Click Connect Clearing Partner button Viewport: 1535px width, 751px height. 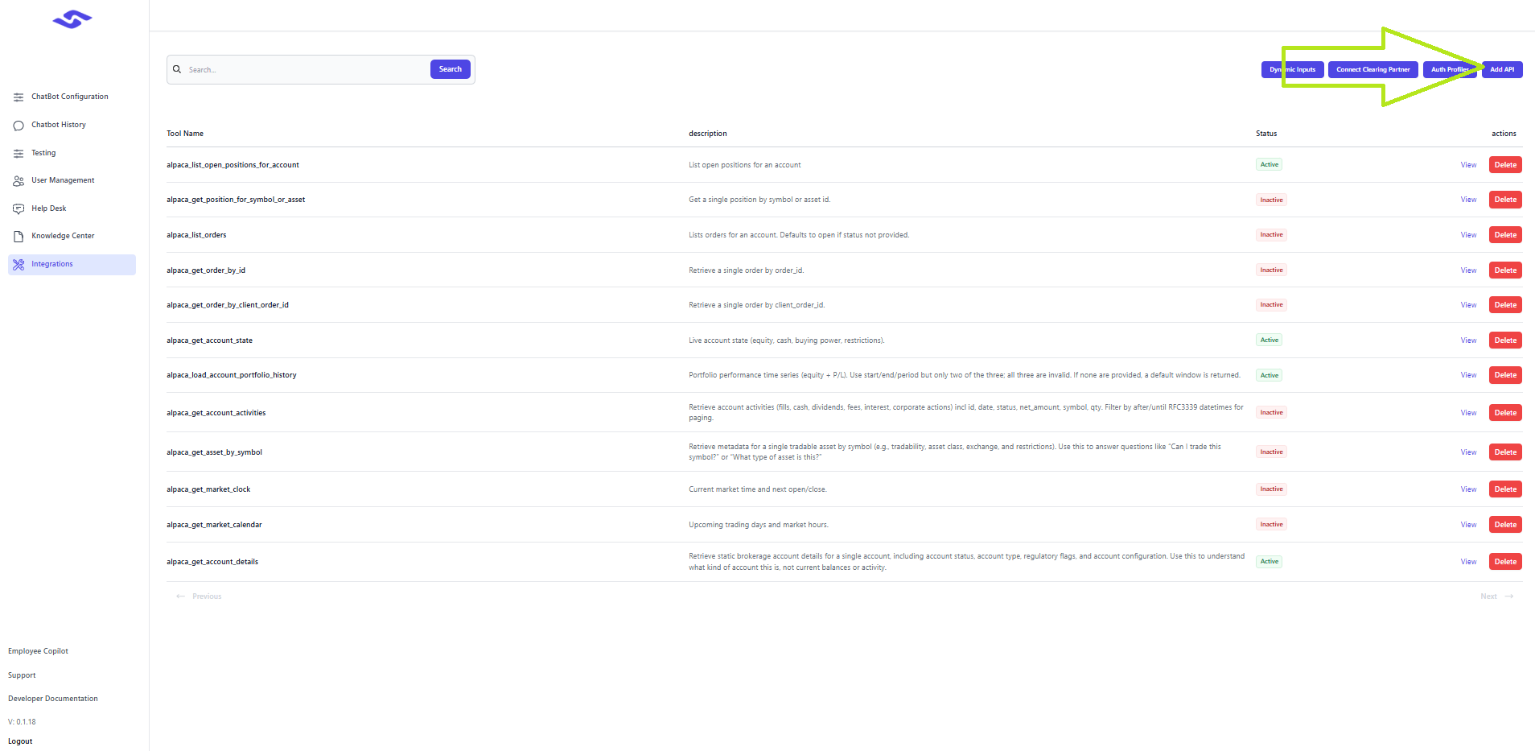[x=1372, y=70]
